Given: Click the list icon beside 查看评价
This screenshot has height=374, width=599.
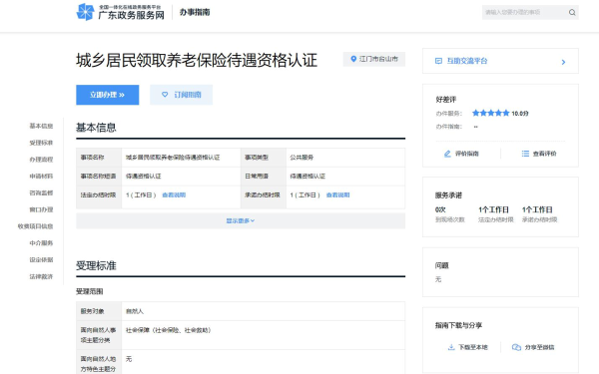Looking at the screenshot, I should 526,154.
